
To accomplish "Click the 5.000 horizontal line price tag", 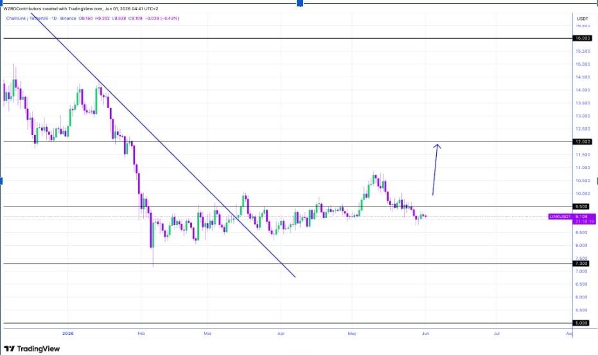I will 581,323.
